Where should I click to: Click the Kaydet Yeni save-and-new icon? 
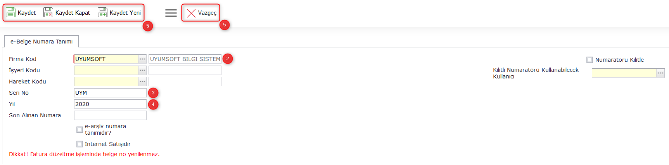(102, 12)
